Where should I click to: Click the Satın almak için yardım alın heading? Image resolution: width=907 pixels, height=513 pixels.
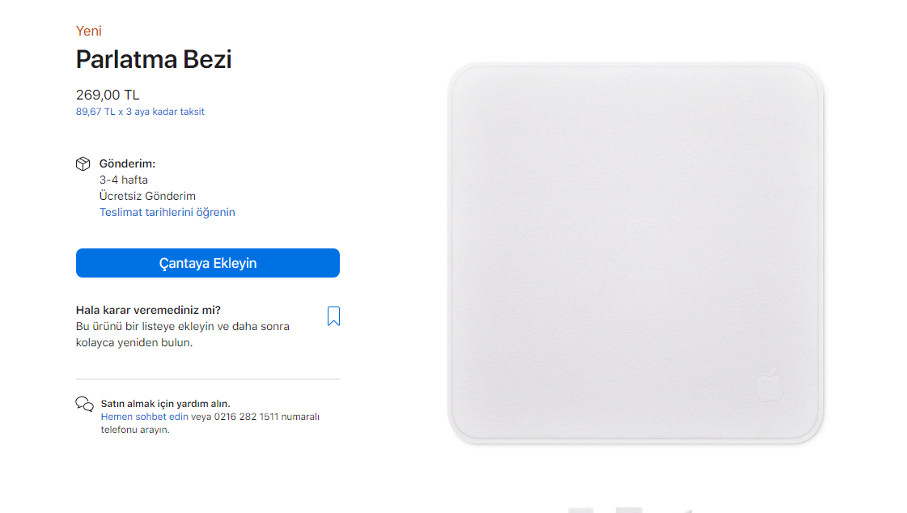165,404
